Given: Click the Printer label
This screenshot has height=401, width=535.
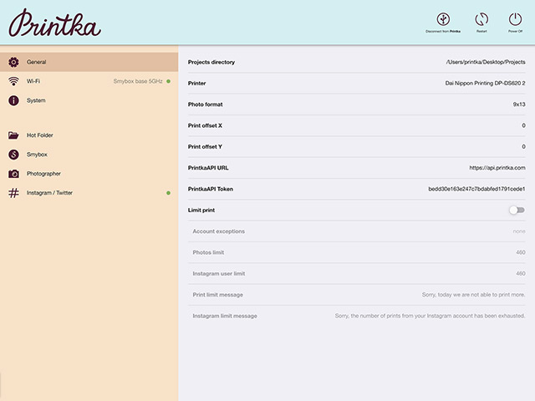Looking at the screenshot, I should coord(197,84).
